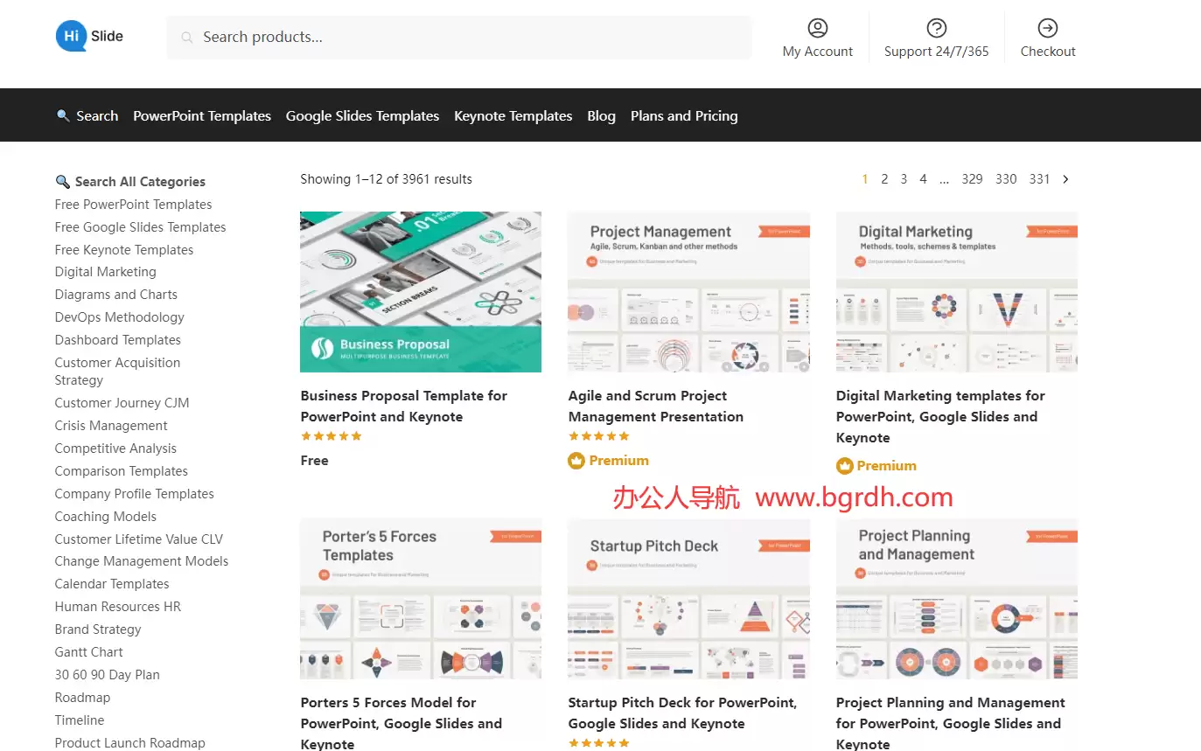Screen dimensions: 1201x751
Task: Open the Checkout arrow icon
Action: click(x=1047, y=28)
